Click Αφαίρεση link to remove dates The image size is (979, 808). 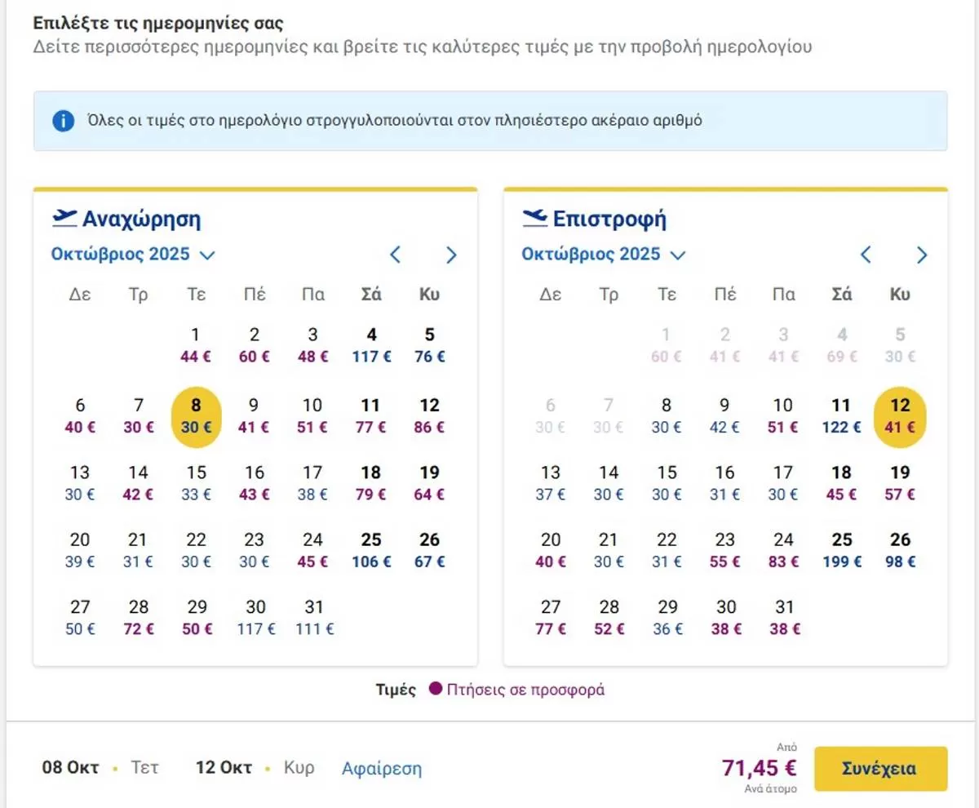pyautogui.click(x=382, y=769)
